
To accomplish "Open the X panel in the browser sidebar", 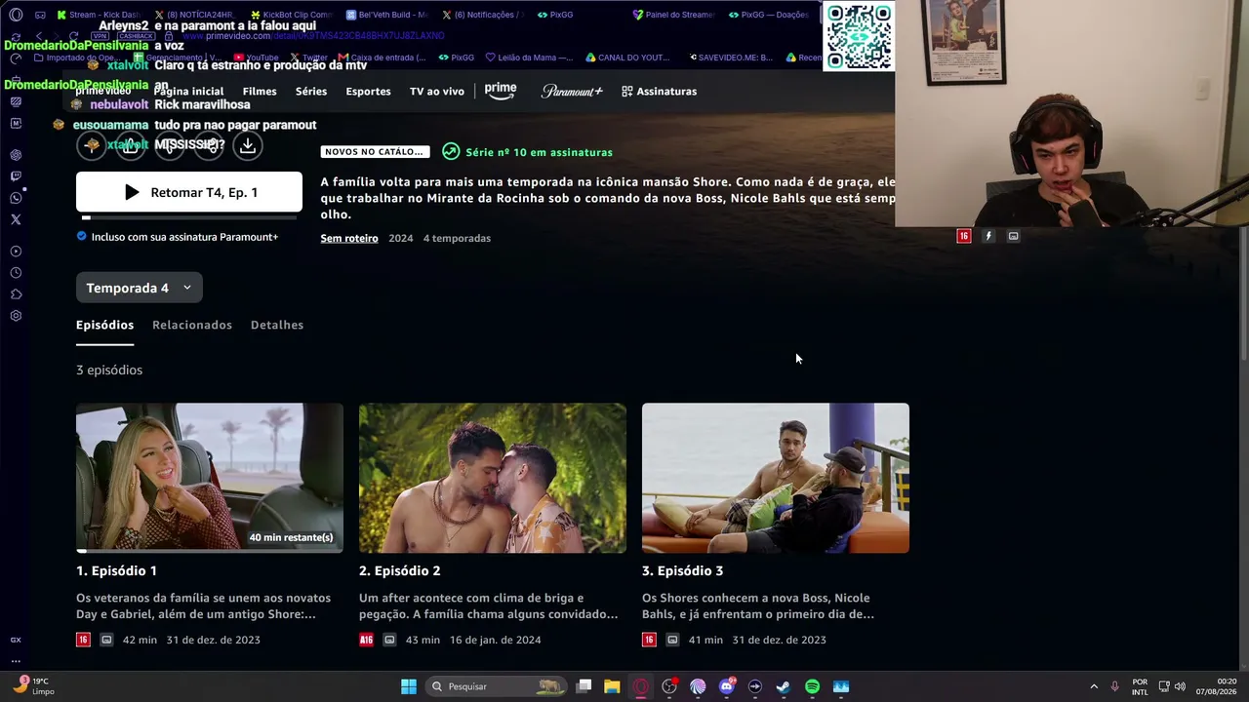I will pyautogui.click(x=16, y=219).
